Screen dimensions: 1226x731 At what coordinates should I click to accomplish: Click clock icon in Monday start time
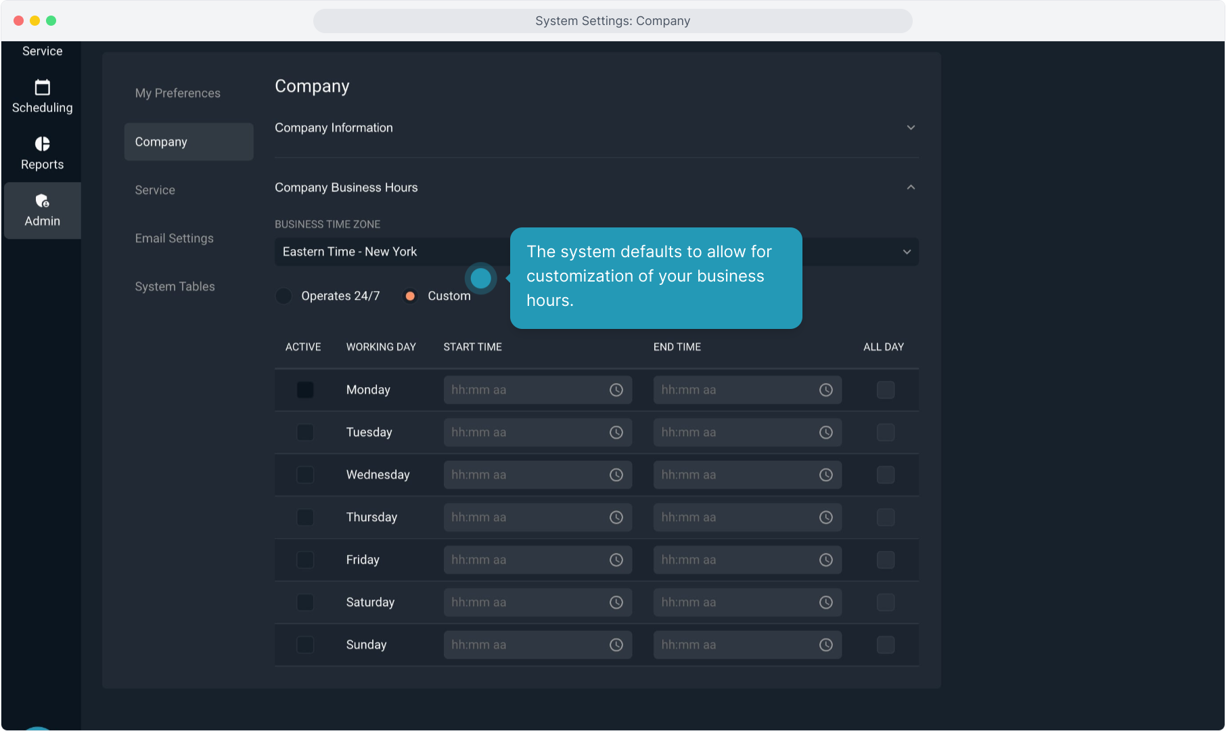pyautogui.click(x=616, y=390)
